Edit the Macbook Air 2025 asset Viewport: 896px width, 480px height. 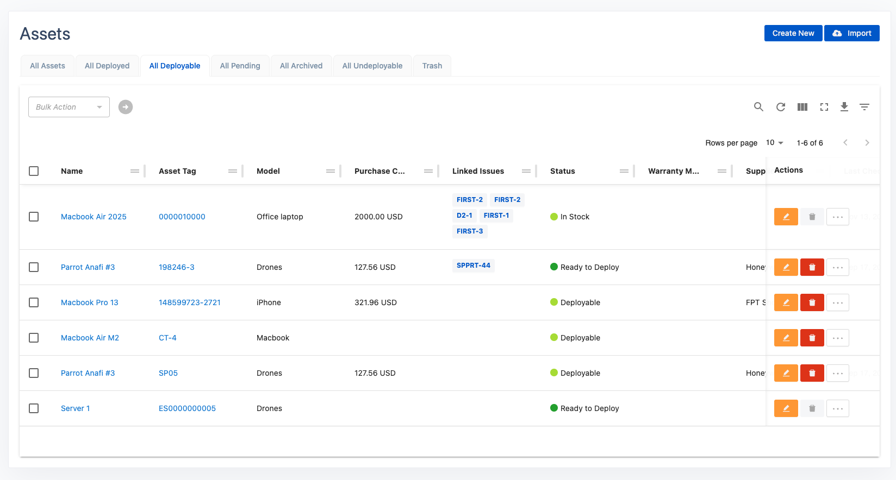[x=786, y=217]
